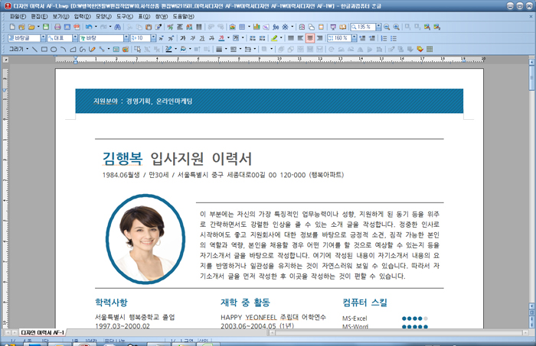The image size is (536, 346).
Task: Select the ellipse drawing tool
Action: tap(54, 50)
